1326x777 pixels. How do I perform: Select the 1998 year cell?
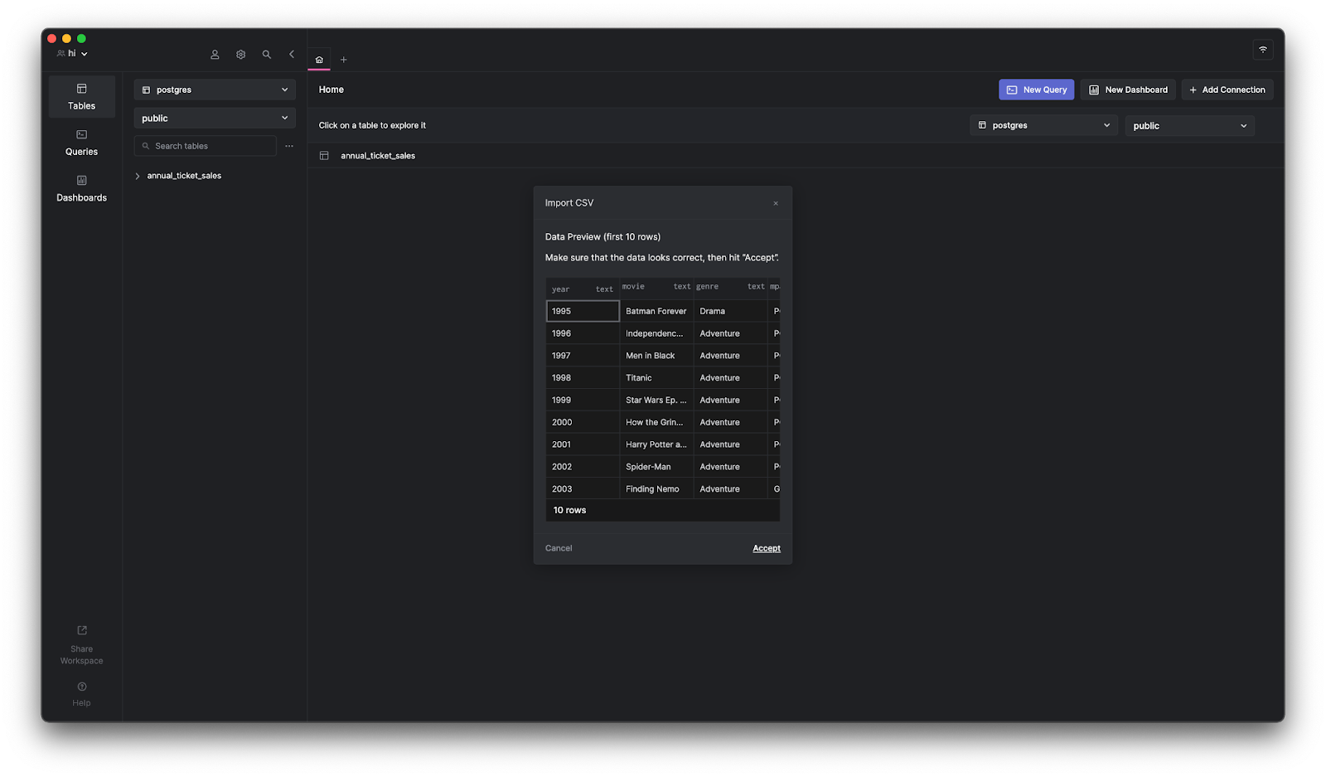[583, 378]
